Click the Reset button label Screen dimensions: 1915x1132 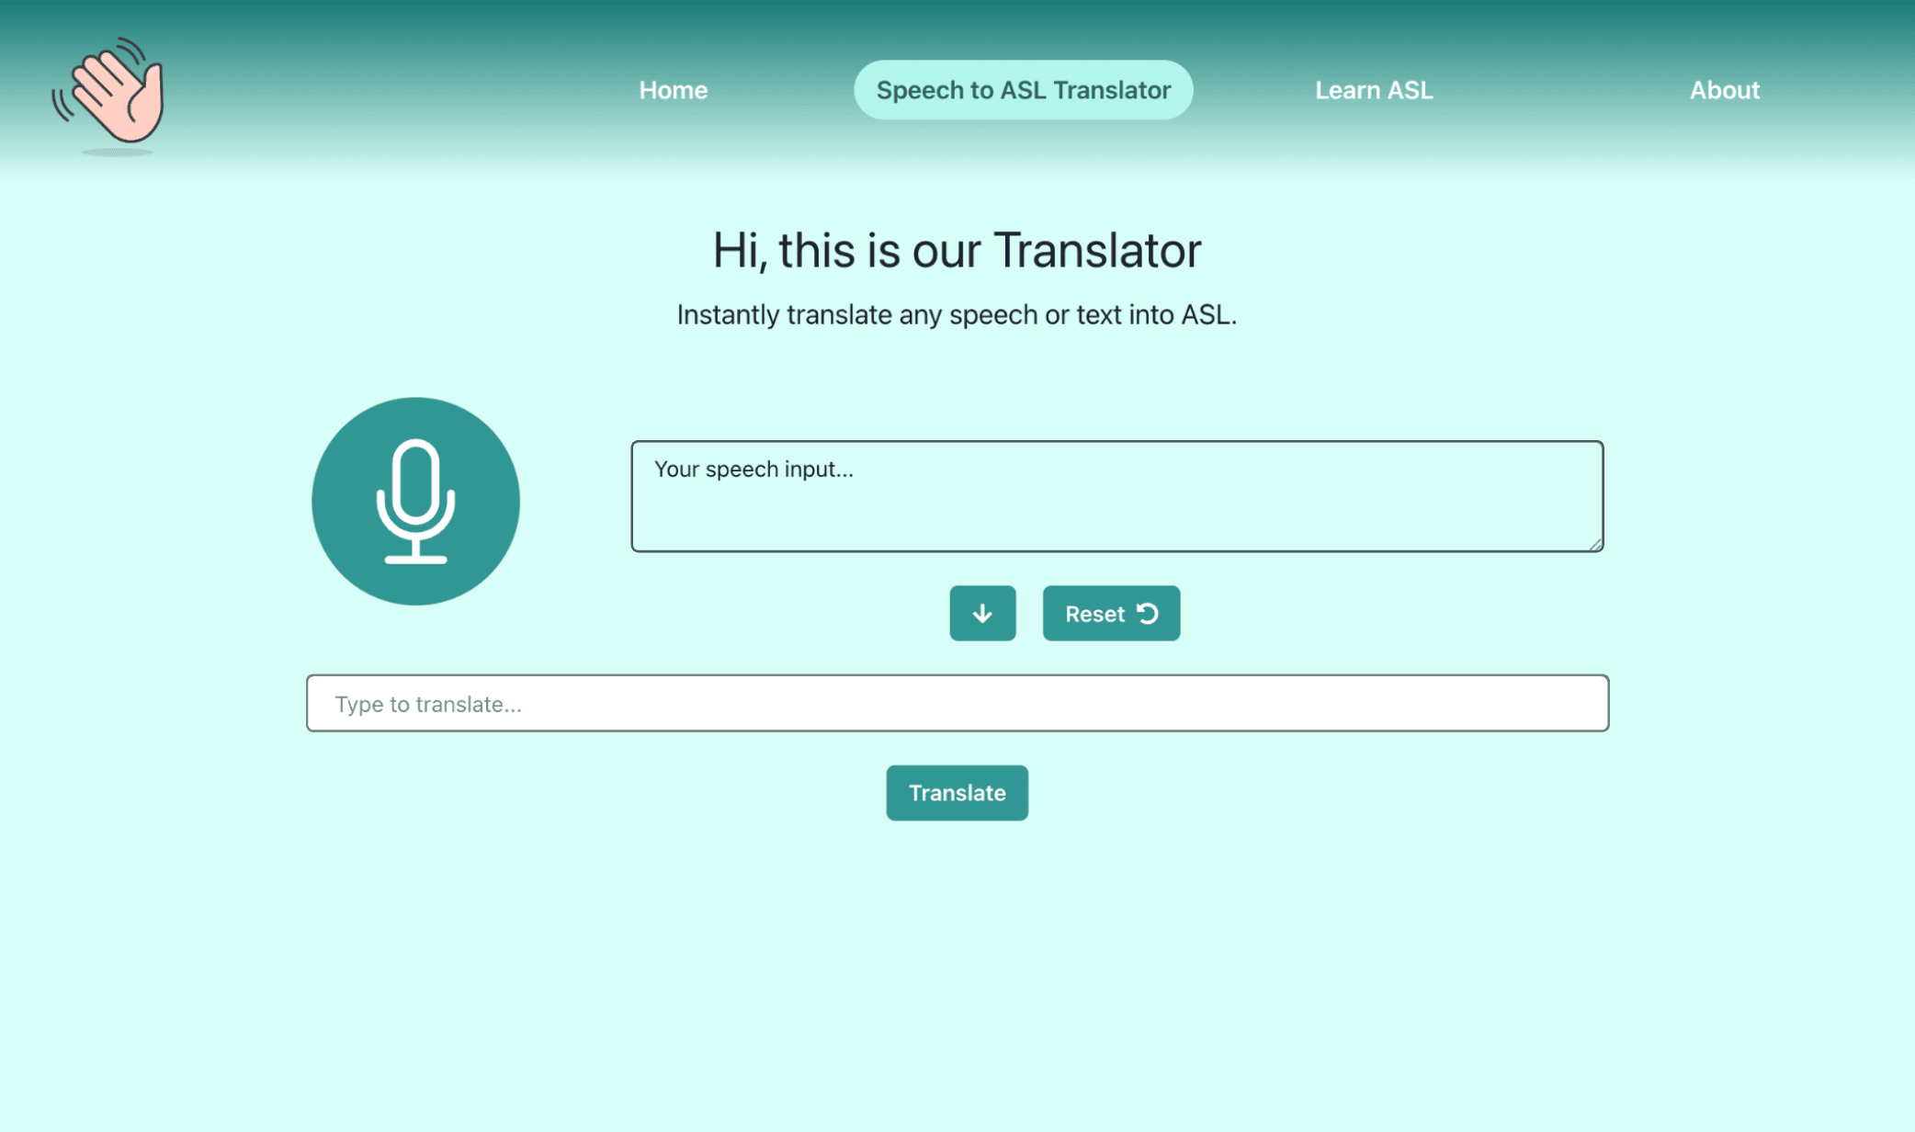(1094, 614)
